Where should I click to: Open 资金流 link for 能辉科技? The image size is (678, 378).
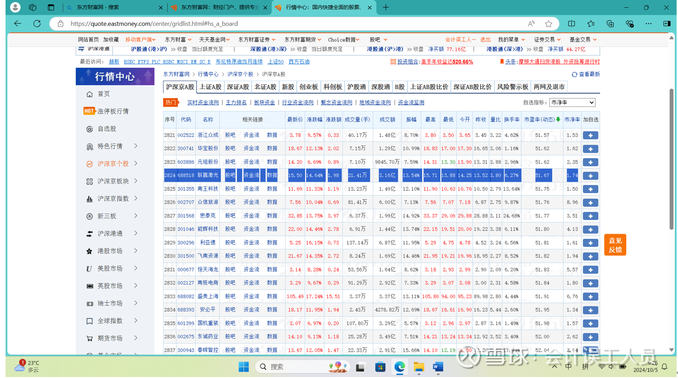(x=252, y=229)
